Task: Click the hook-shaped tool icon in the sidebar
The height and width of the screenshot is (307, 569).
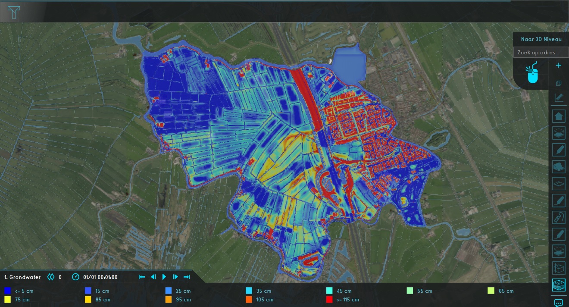Action: [x=559, y=218]
